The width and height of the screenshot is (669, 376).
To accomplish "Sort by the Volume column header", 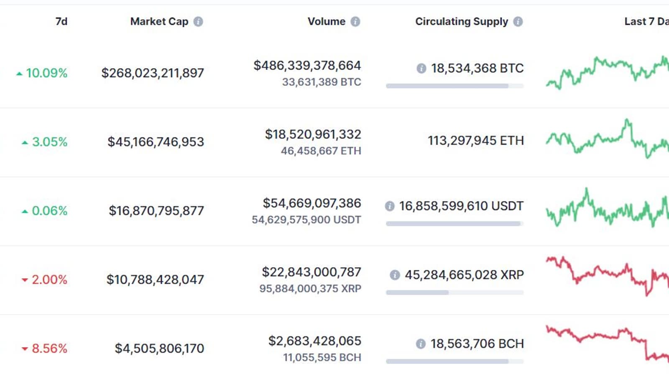I will [x=326, y=21].
